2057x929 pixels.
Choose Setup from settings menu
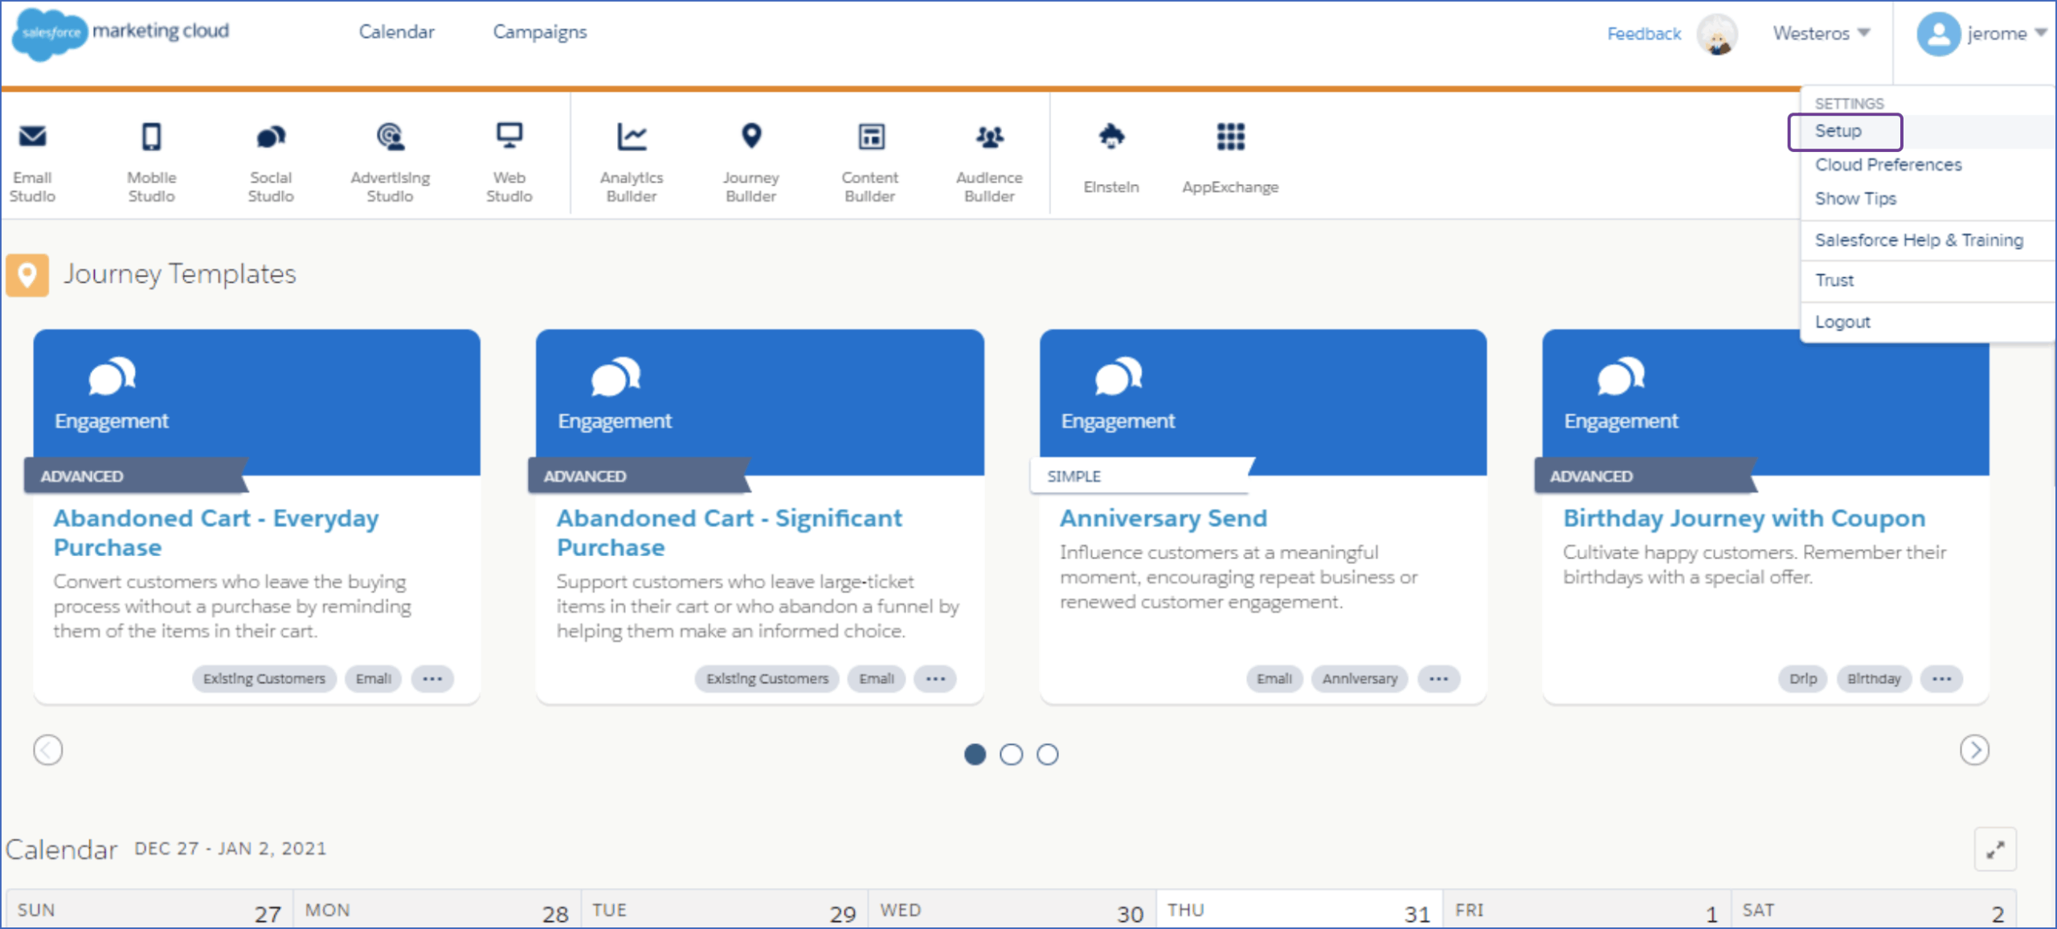(x=1838, y=131)
